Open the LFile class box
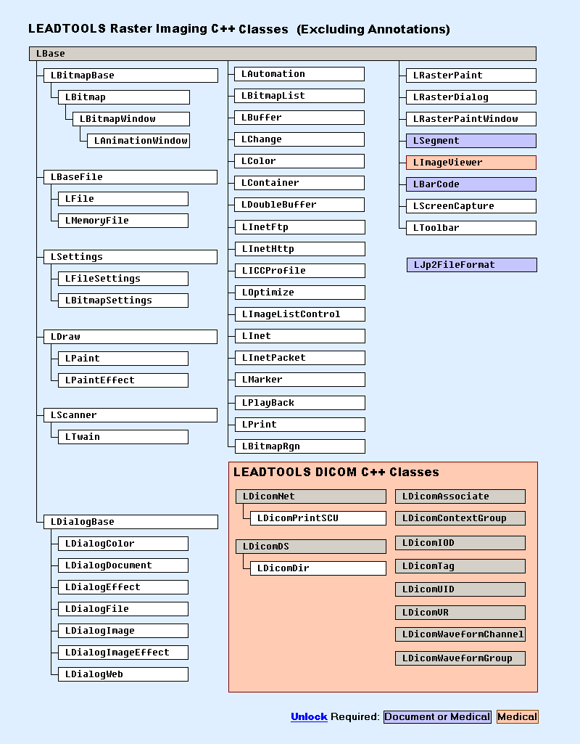 pyautogui.click(x=123, y=199)
